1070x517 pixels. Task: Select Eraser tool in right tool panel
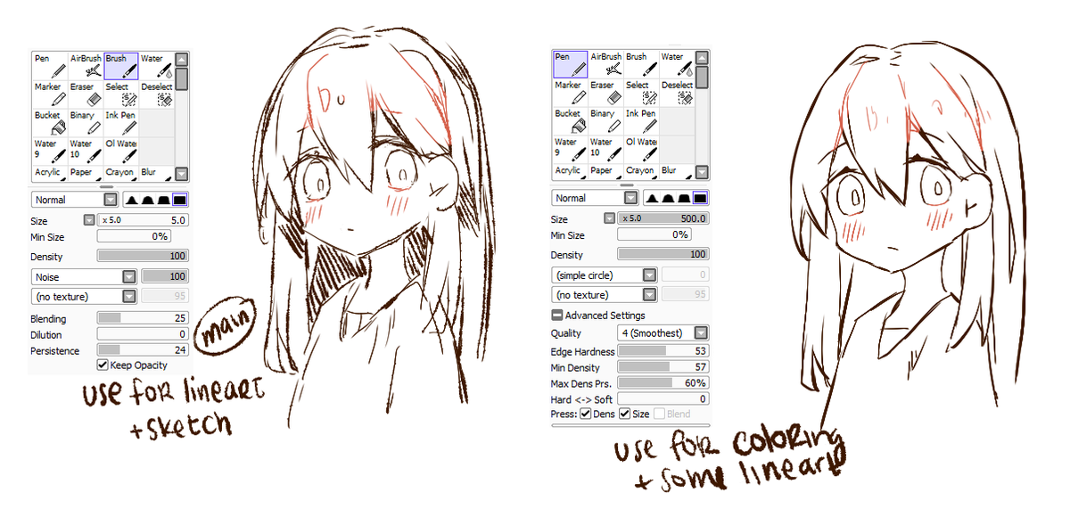(x=606, y=92)
